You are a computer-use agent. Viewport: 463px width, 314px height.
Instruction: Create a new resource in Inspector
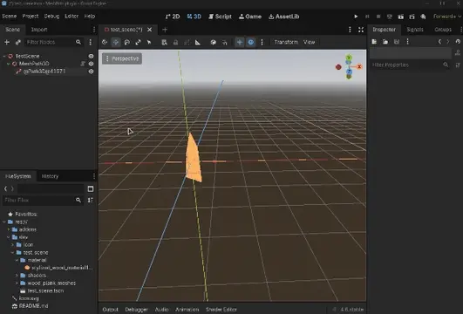(x=374, y=42)
